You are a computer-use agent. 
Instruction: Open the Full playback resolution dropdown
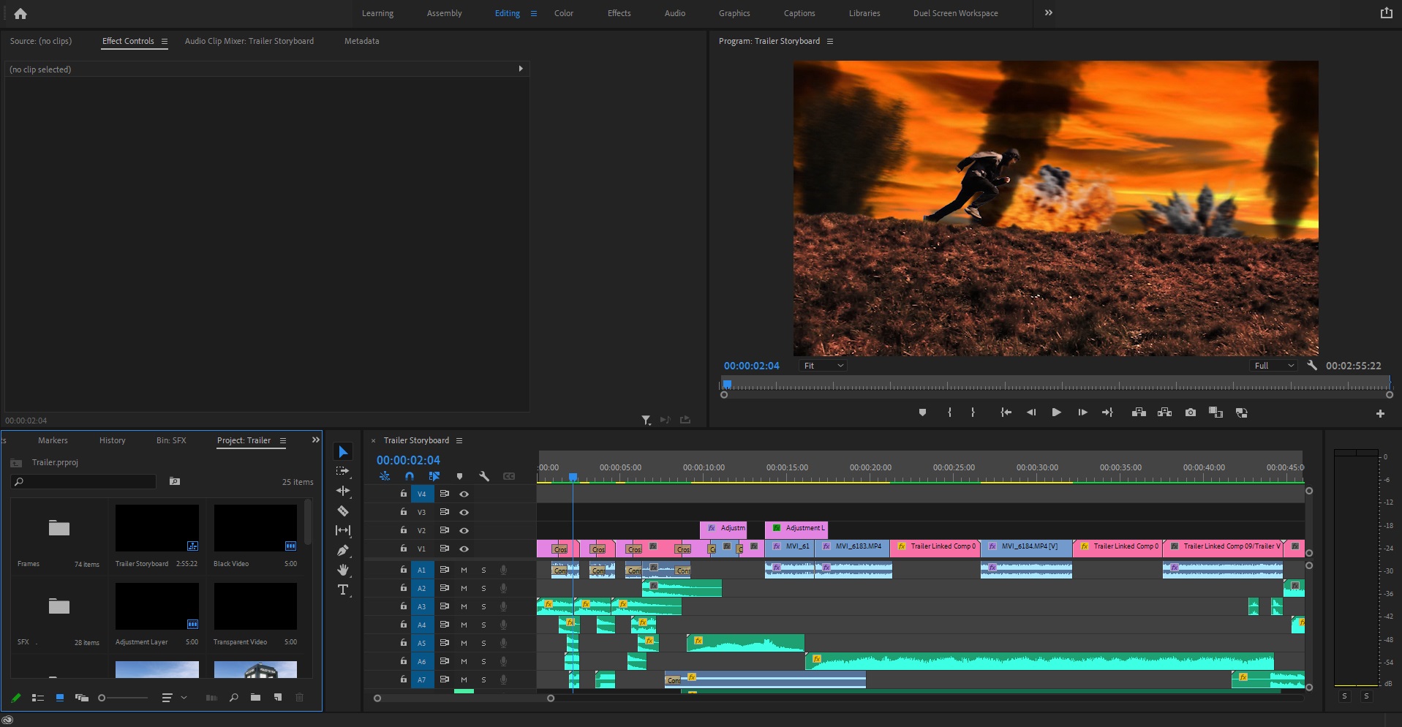point(1274,366)
